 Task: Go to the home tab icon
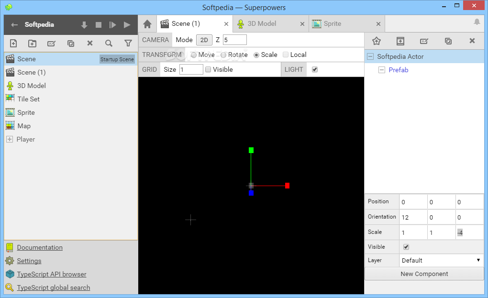pos(147,24)
